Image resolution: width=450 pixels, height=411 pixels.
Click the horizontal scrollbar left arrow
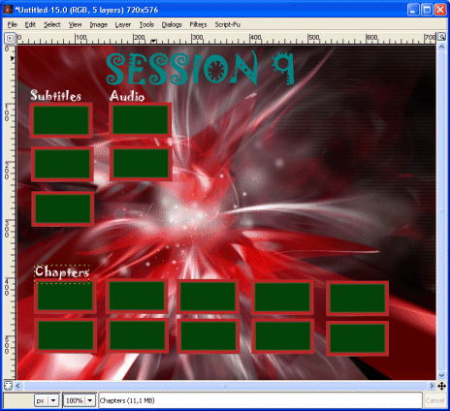[18, 386]
